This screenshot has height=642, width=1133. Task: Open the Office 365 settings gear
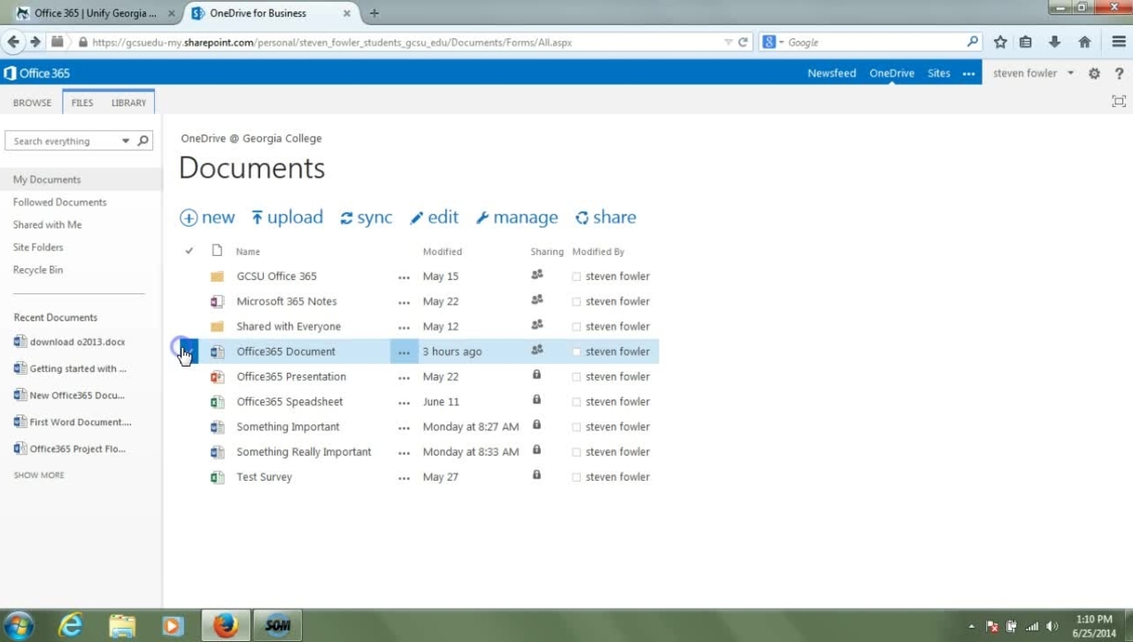point(1094,73)
